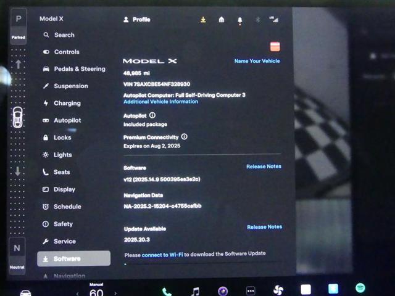This screenshot has width=395, height=296.
Task: Open Additional Vehicle Information link
Action: tap(160, 102)
